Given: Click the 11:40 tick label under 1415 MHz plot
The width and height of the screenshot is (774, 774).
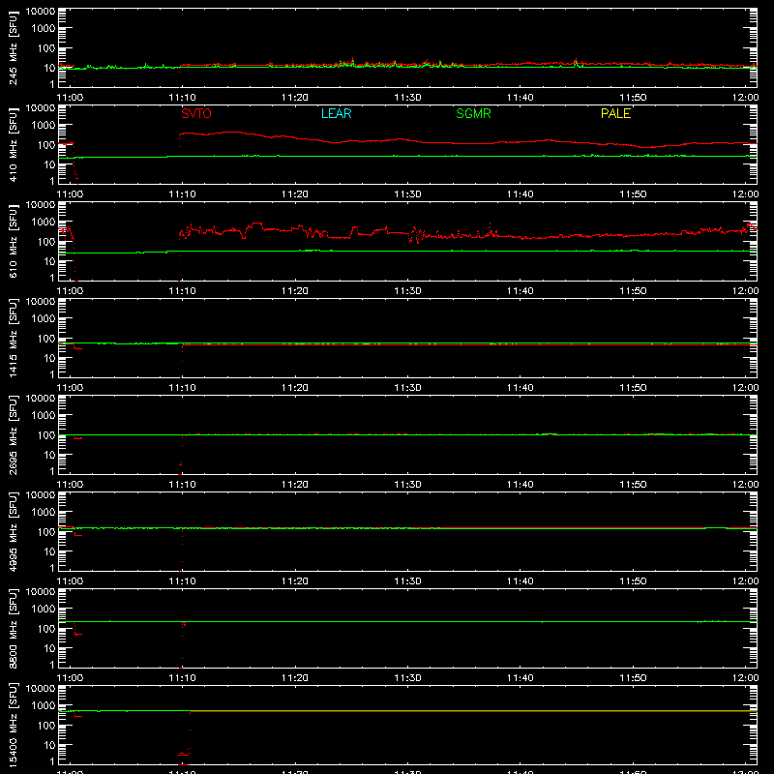Looking at the screenshot, I should 521,388.
